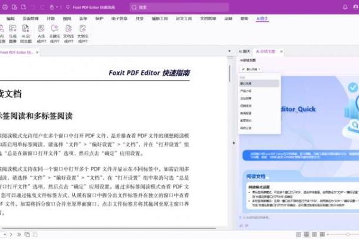Open the 注释 ribbon tab
This screenshot has height=239, width=359.
[51, 19]
